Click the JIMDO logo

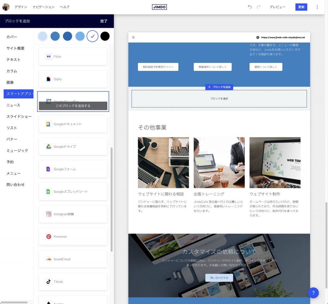tap(160, 7)
